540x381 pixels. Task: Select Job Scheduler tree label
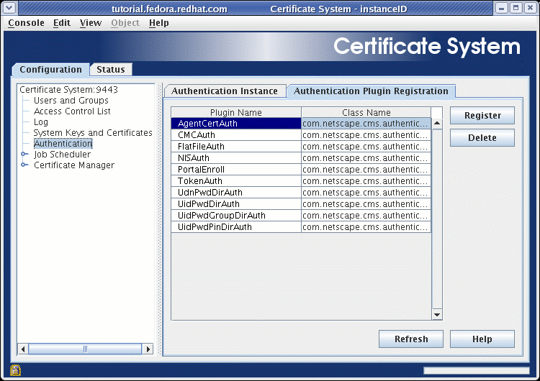point(63,155)
